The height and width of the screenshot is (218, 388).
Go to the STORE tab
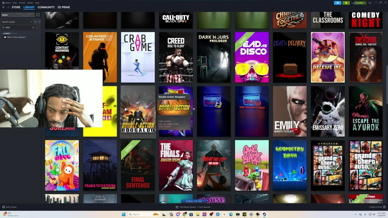coord(16,7)
